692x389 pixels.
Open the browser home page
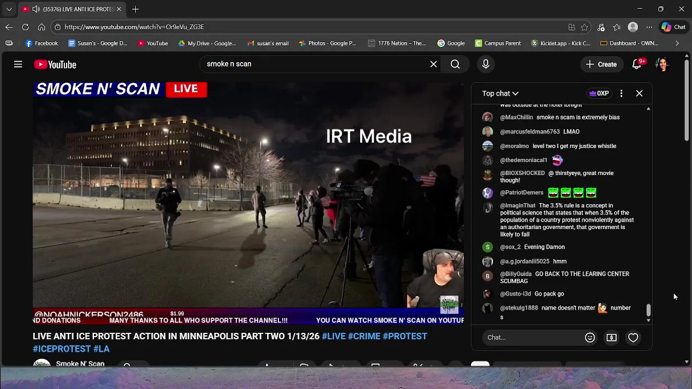(42, 27)
